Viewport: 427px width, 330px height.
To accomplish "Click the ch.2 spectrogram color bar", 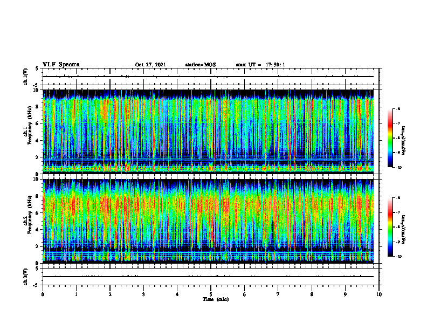I will pos(390,227).
